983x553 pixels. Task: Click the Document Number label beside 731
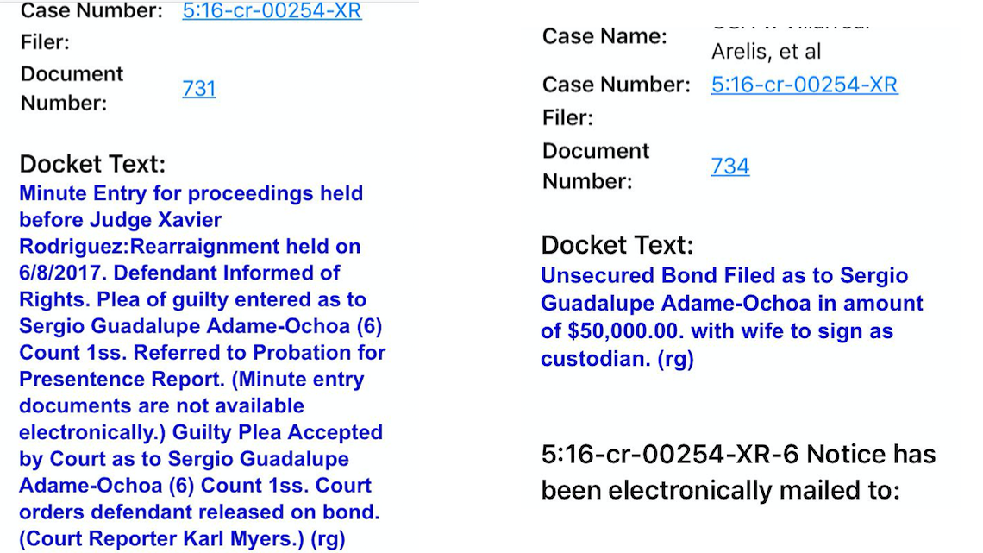pos(72,88)
